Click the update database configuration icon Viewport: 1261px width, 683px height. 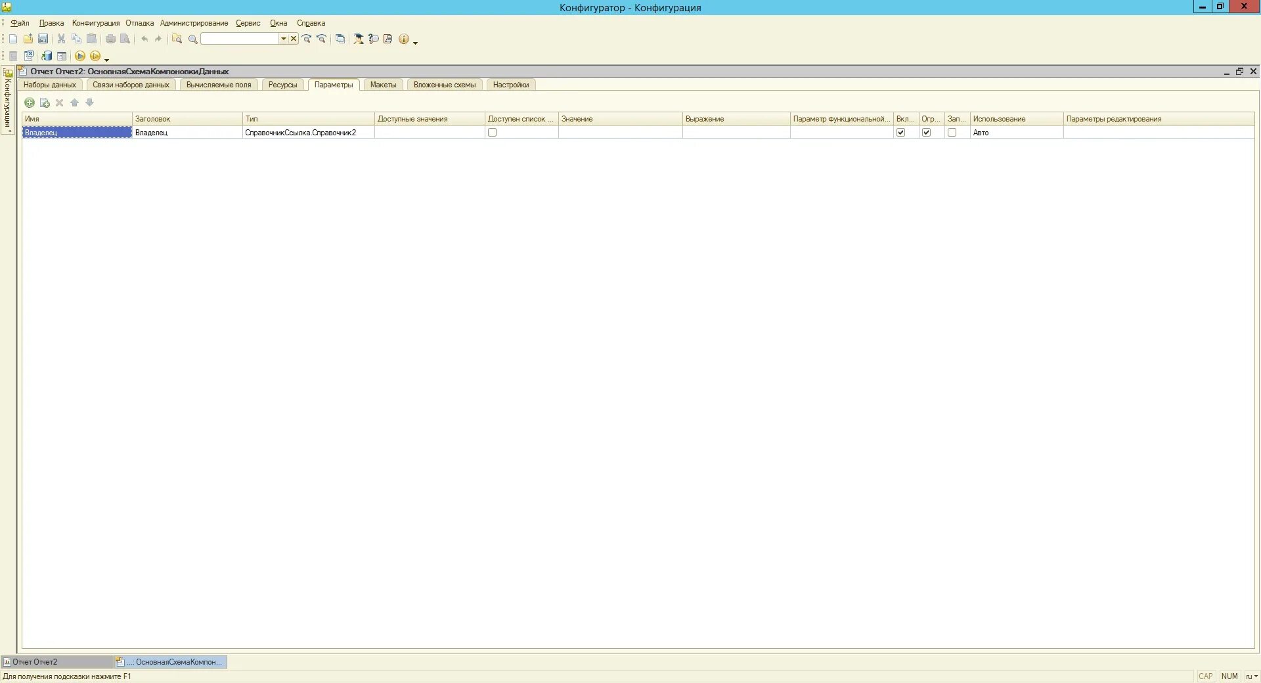(x=47, y=56)
